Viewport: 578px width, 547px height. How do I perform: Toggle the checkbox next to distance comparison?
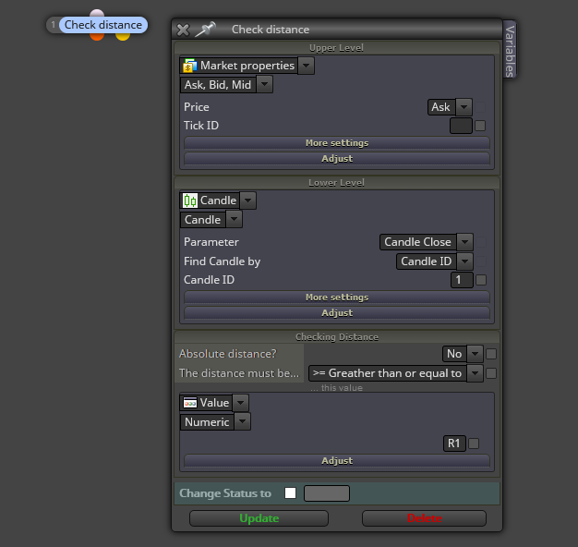[x=491, y=373]
